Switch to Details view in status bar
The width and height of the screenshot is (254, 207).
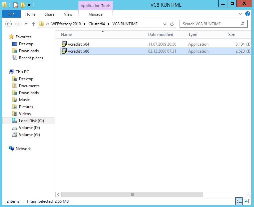(x=239, y=201)
